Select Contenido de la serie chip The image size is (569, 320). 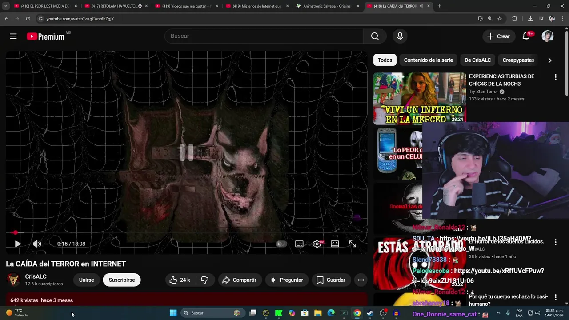coord(429,60)
